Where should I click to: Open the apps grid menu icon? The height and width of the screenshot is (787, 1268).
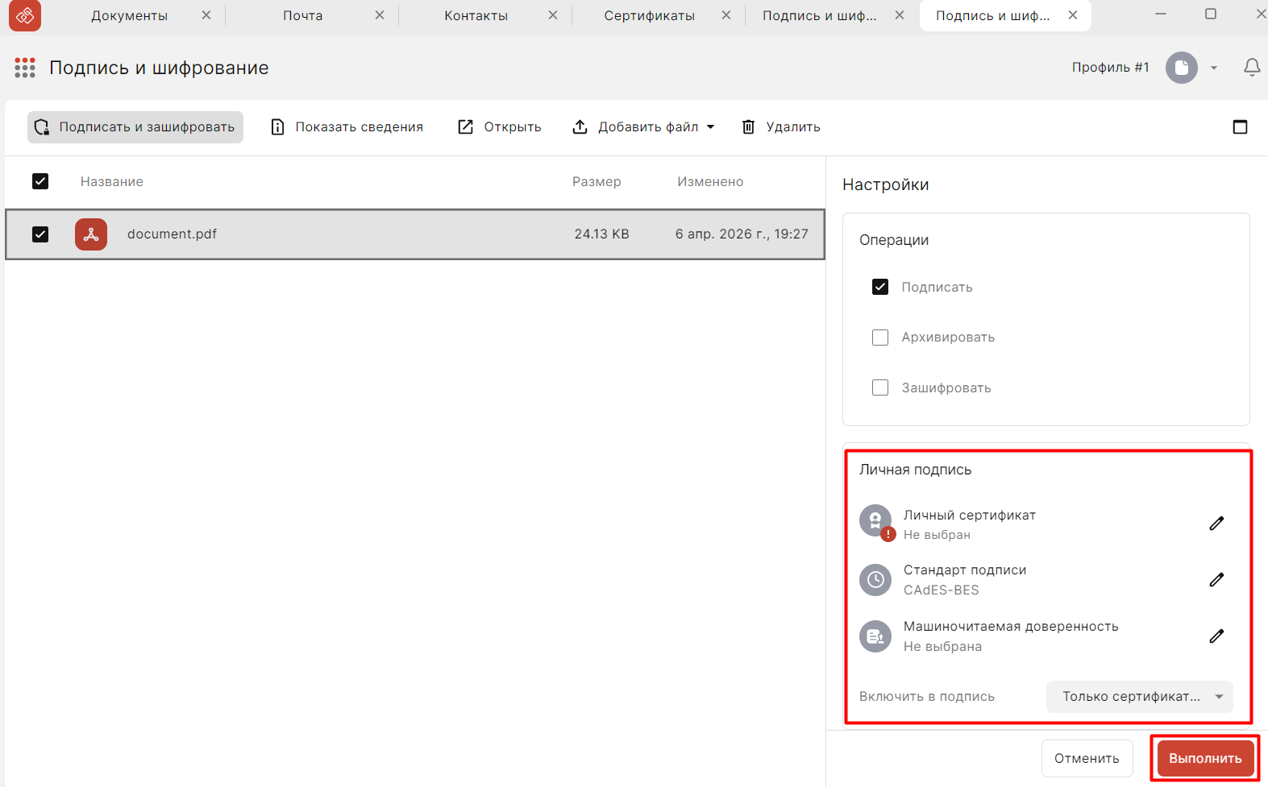[x=25, y=68]
